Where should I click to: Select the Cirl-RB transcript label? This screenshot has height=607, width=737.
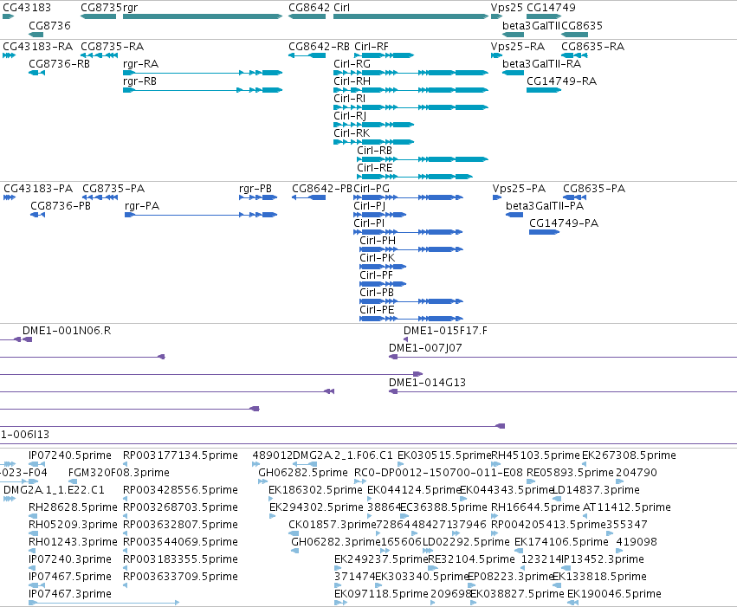tap(375, 151)
